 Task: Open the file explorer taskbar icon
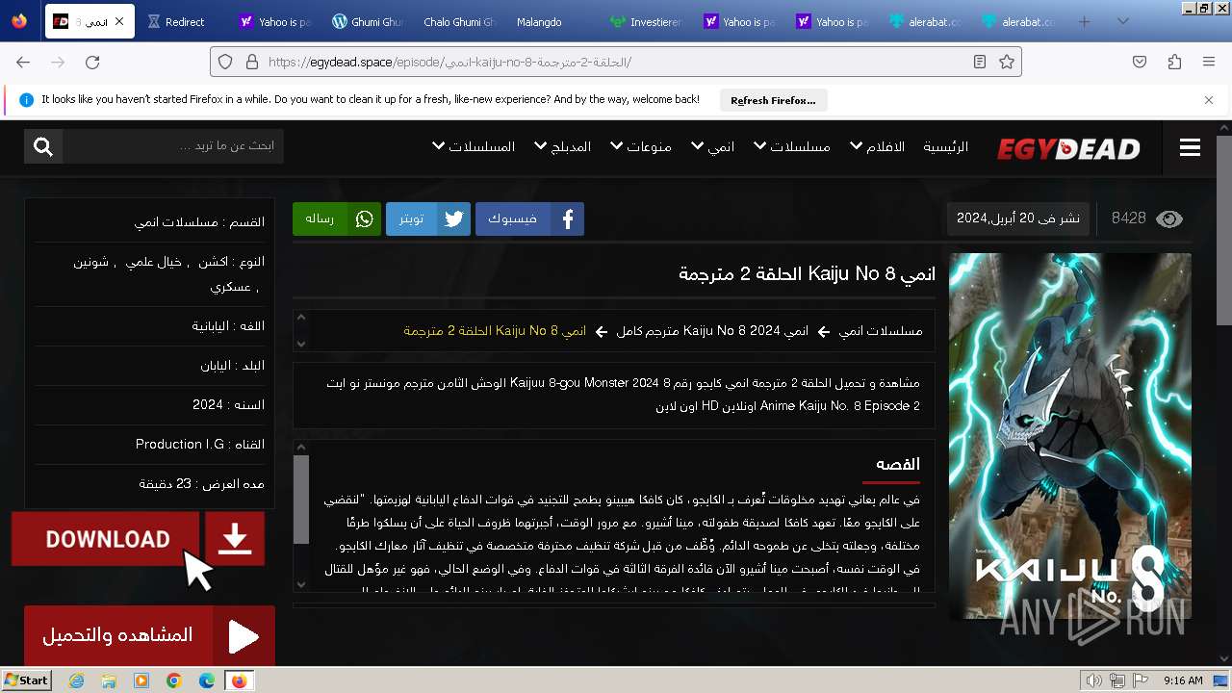pyautogui.click(x=109, y=680)
